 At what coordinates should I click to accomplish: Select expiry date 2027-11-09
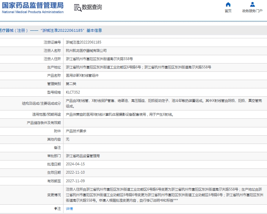point(75,181)
